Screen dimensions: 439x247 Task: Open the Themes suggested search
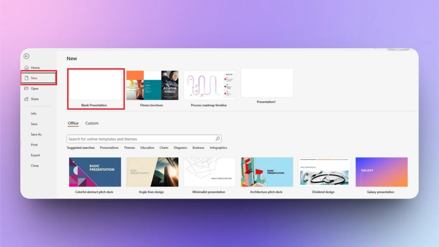[129, 148]
